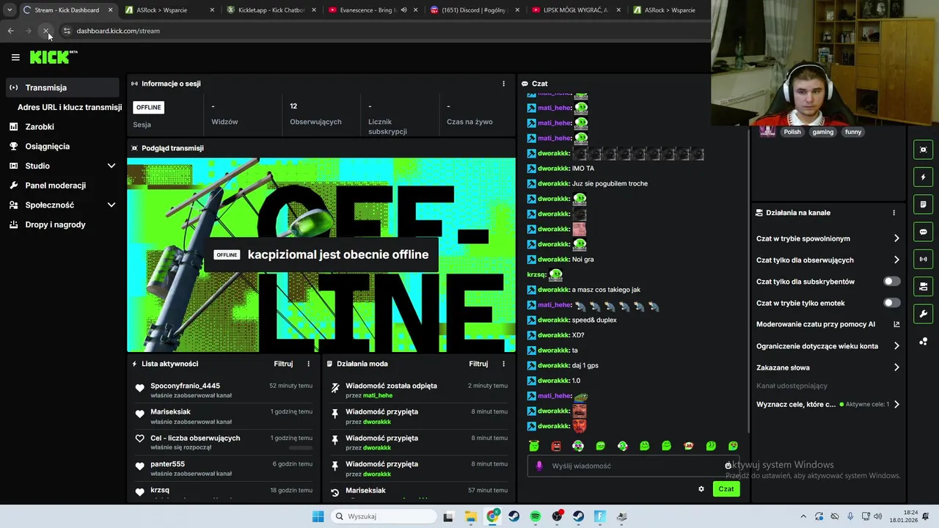Open chat settings gear icon

pos(701,489)
